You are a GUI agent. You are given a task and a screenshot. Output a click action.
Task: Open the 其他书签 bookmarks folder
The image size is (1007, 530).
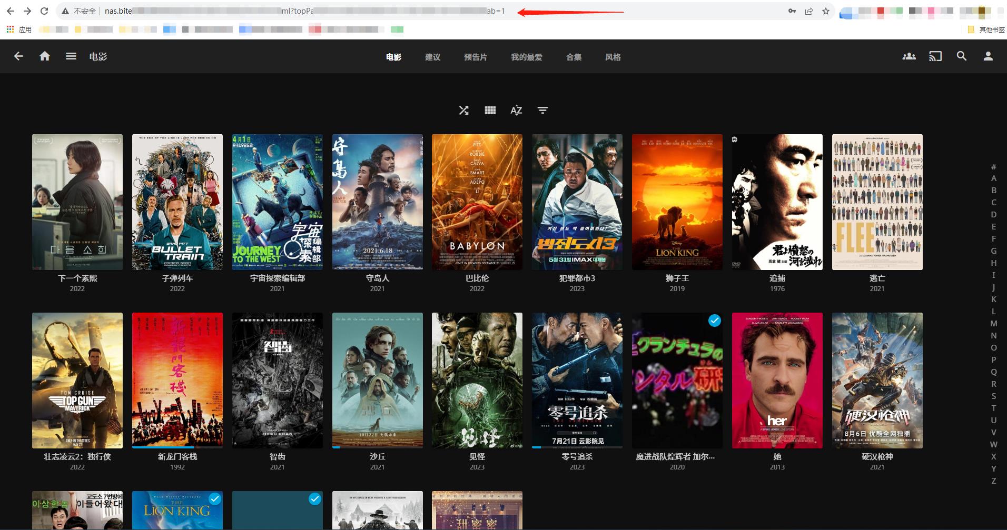(986, 29)
